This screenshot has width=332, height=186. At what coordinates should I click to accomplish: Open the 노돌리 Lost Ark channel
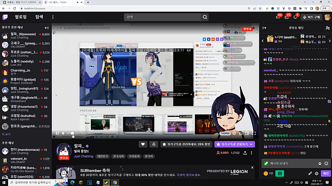click(26, 63)
